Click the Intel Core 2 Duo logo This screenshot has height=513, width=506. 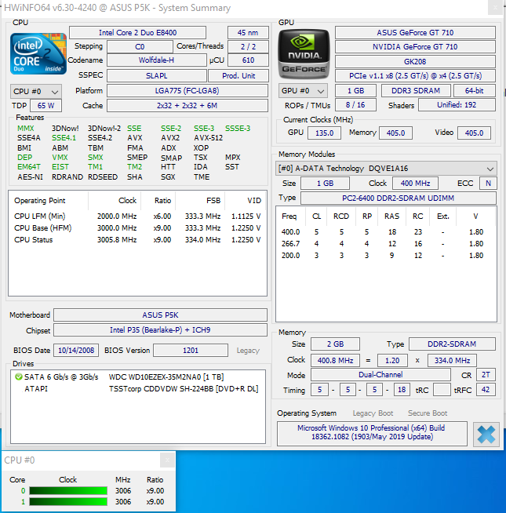[38, 54]
